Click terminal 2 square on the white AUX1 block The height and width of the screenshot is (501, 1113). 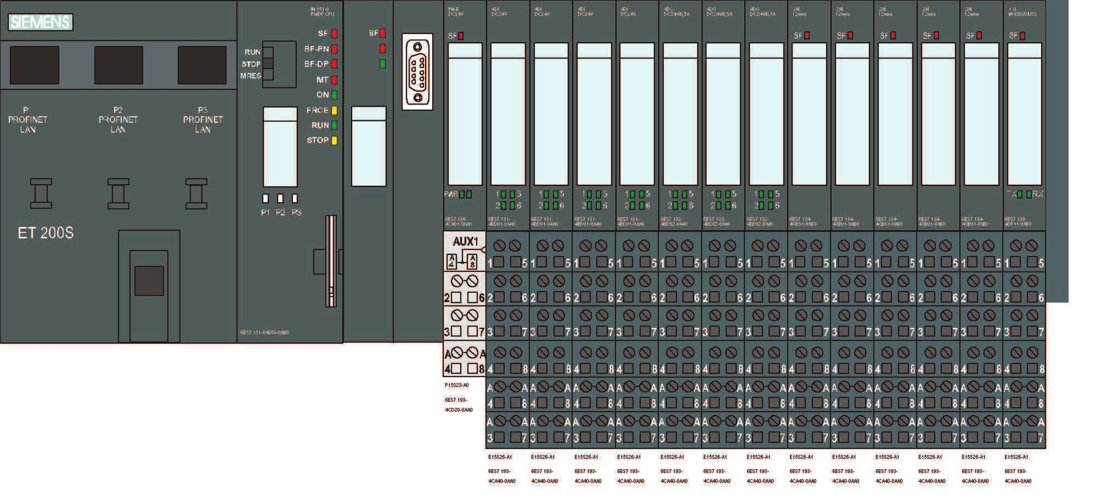(x=456, y=298)
